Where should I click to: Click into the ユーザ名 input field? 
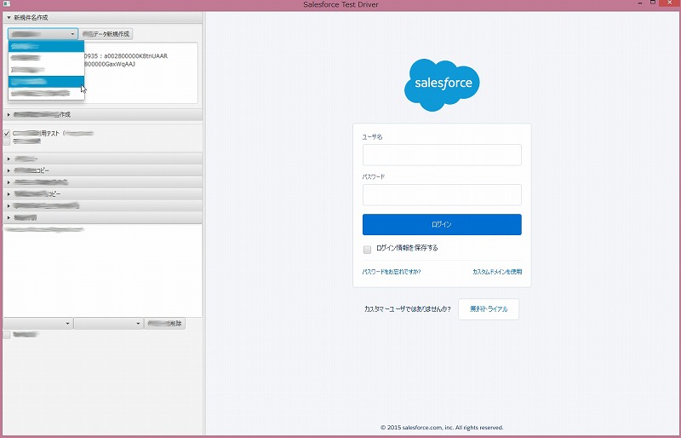[x=442, y=155]
